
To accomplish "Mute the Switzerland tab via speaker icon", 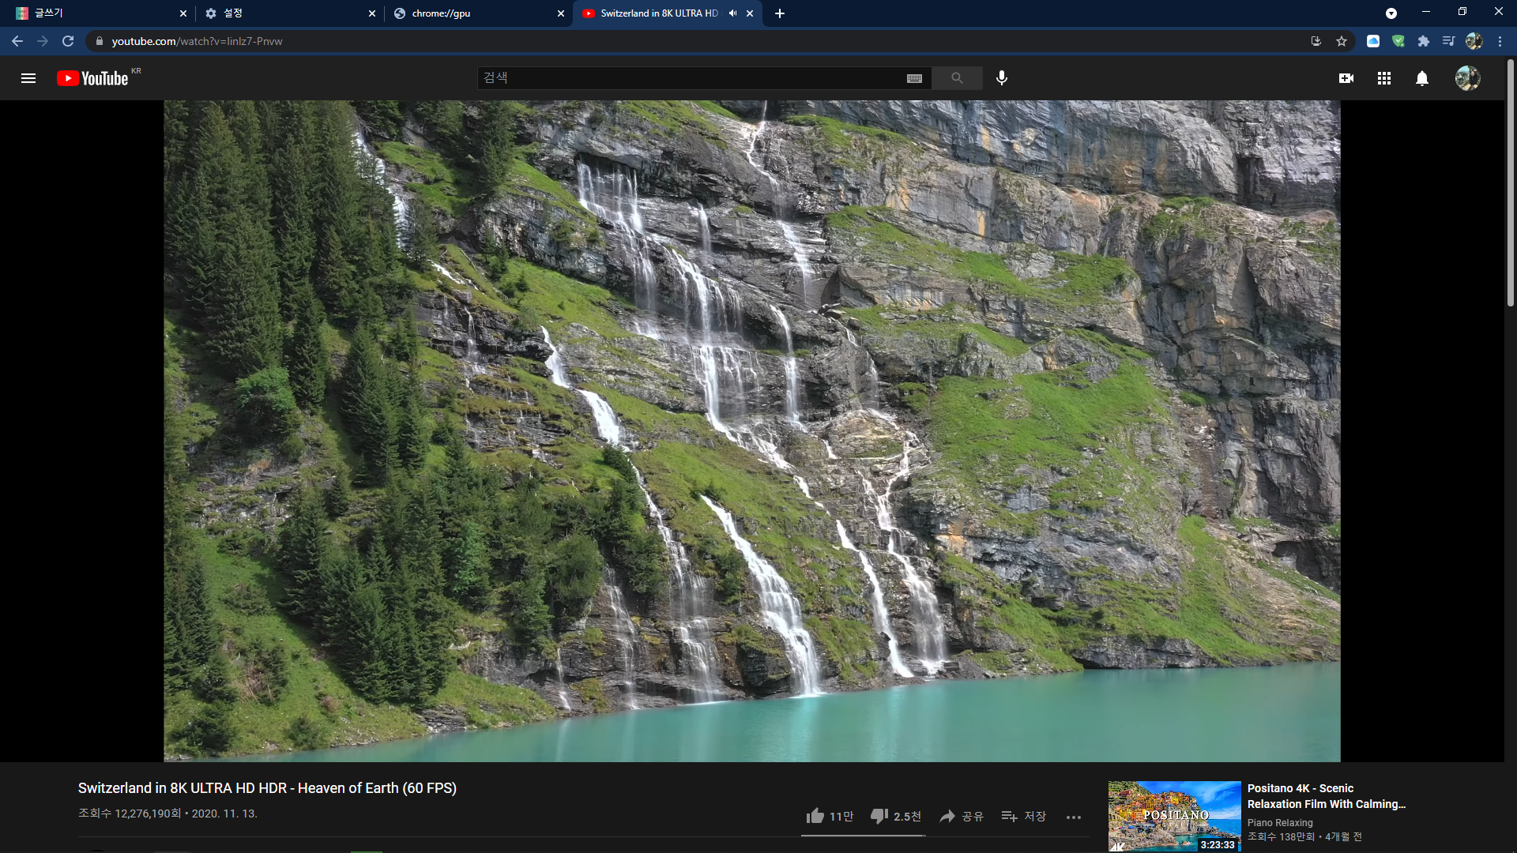I will coord(732,13).
